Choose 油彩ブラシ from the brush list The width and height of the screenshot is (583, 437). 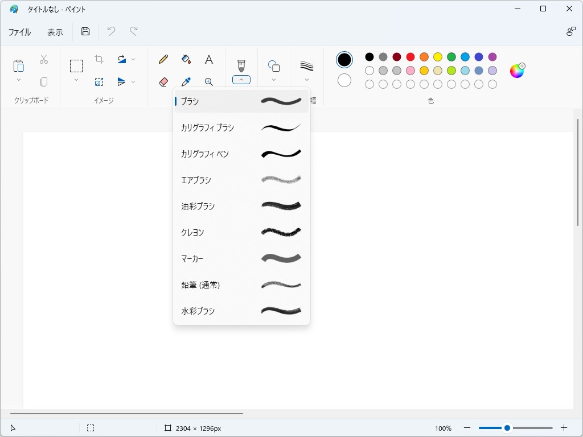tap(241, 206)
